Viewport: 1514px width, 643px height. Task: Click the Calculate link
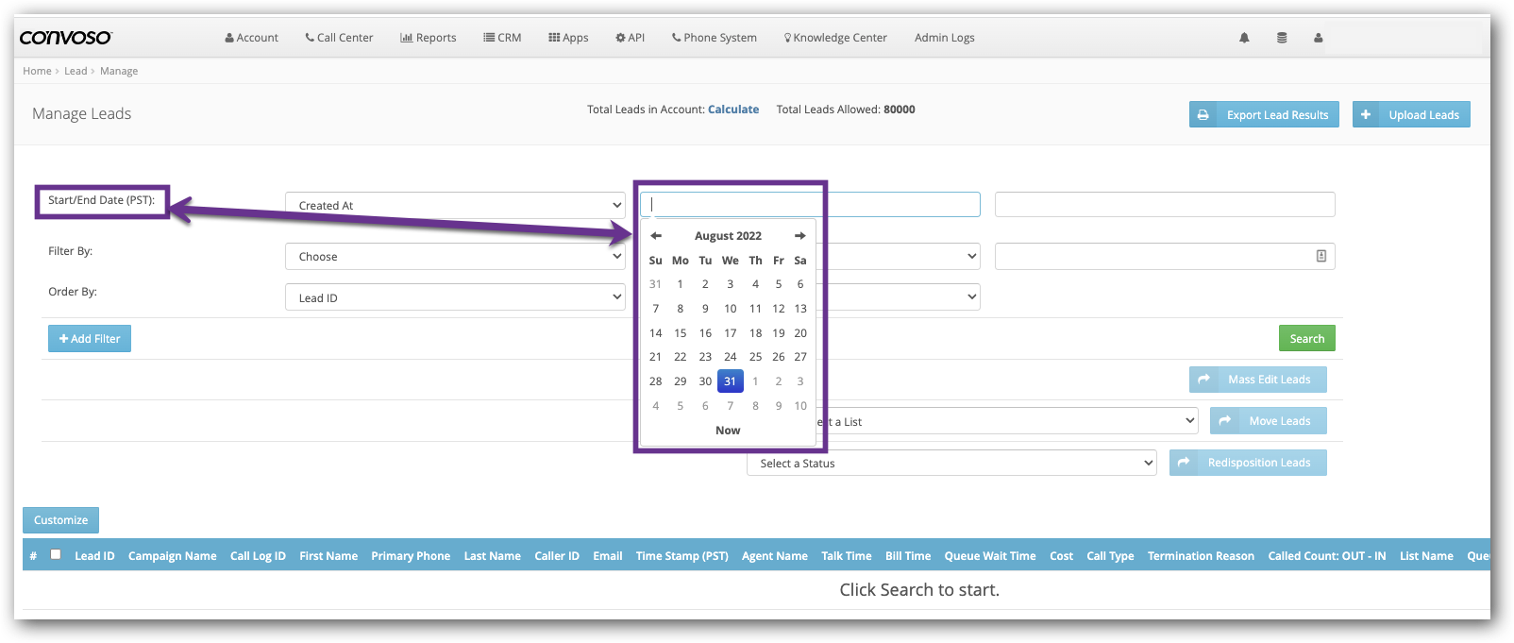733,110
